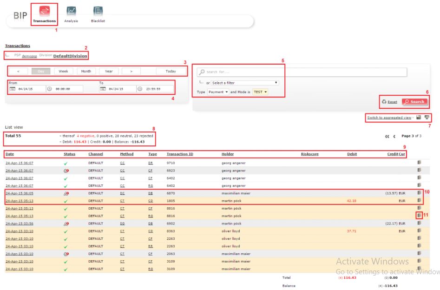Click the clock icon beside From time
The height and width of the screenshot is (290, 440).
[x=49, y=89]
